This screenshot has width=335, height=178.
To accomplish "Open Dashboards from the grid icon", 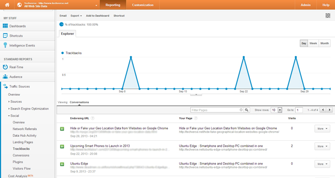I will click(5, 26).
